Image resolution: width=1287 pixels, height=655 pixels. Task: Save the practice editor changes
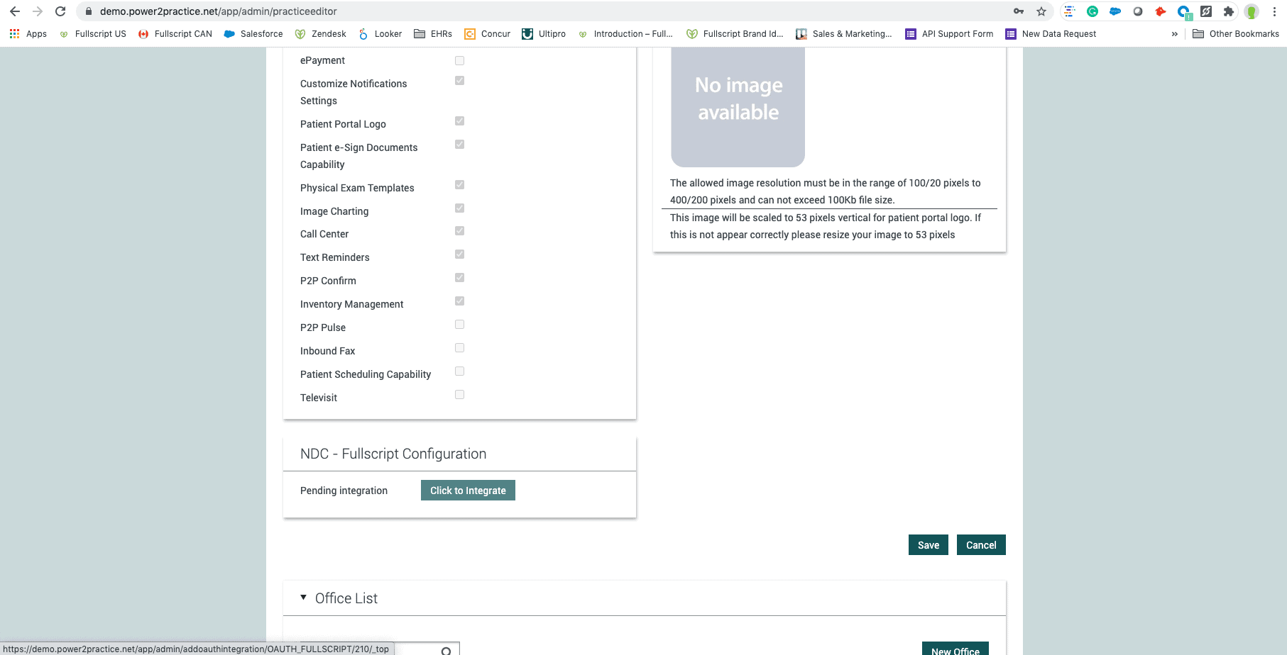coord(928,544)
